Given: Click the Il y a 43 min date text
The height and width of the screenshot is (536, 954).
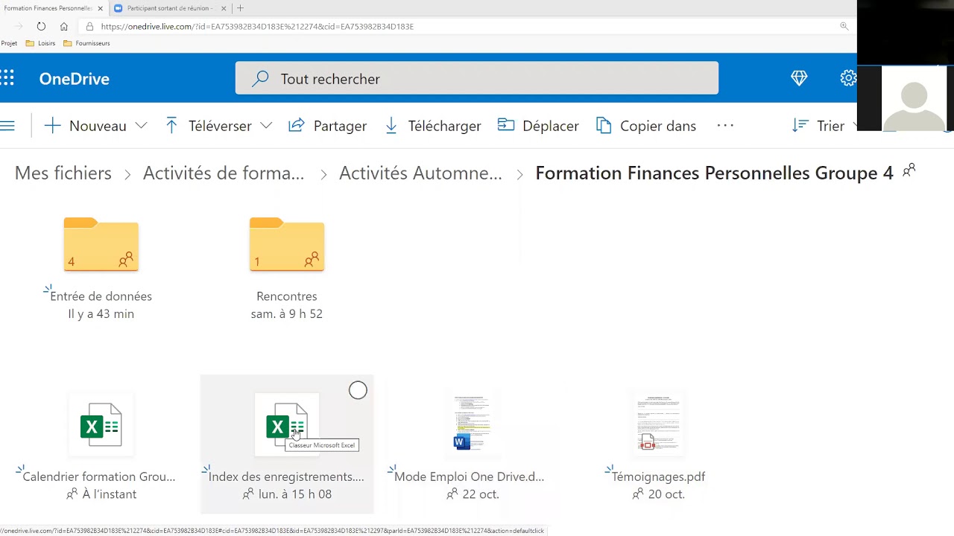Looking at the screenshot, I should tap(101, 314).
